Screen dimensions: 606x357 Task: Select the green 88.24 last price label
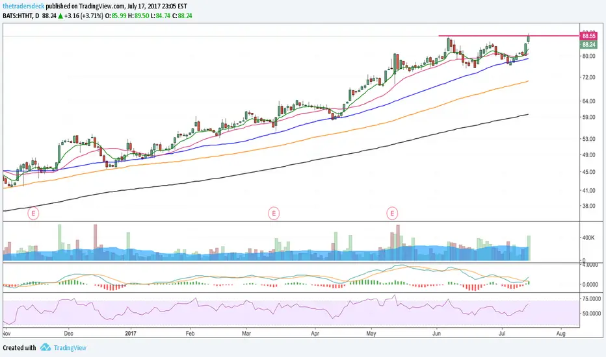pos(588,45)
